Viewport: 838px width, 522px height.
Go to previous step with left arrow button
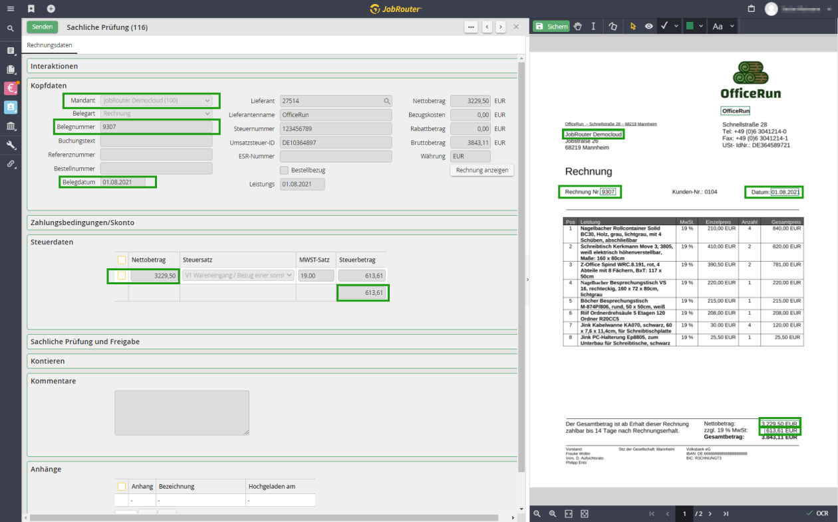488,27
